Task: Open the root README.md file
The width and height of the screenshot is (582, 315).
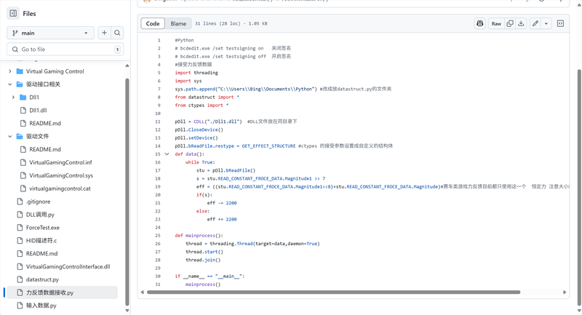Action: pos(41,253)
